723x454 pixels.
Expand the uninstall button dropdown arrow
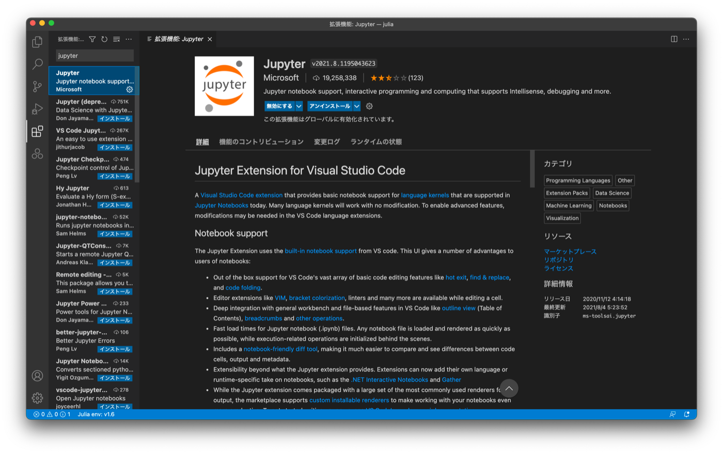coord(356,106)
